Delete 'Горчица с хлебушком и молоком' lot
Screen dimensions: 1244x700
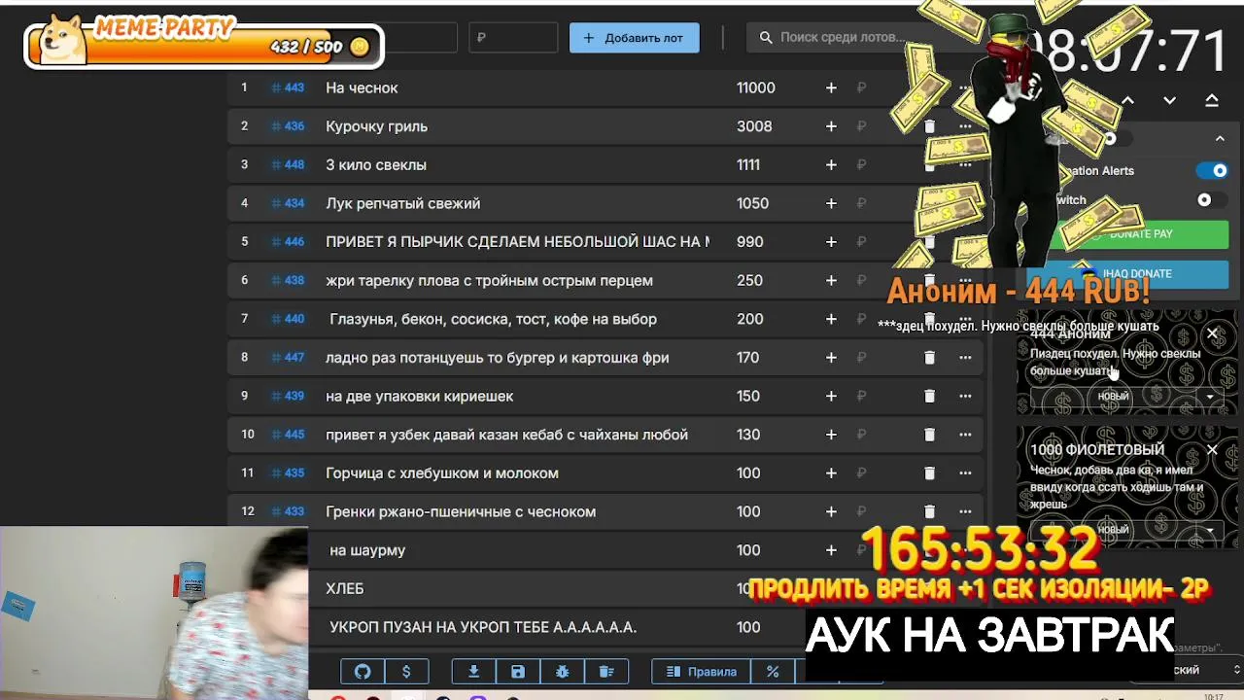[x=929, y=473]
